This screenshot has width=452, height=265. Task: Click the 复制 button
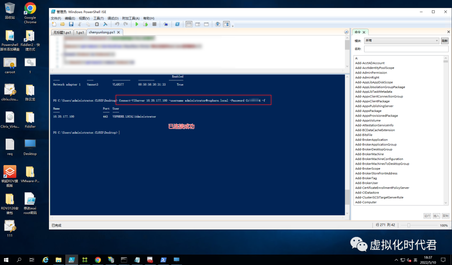(445, 216)
